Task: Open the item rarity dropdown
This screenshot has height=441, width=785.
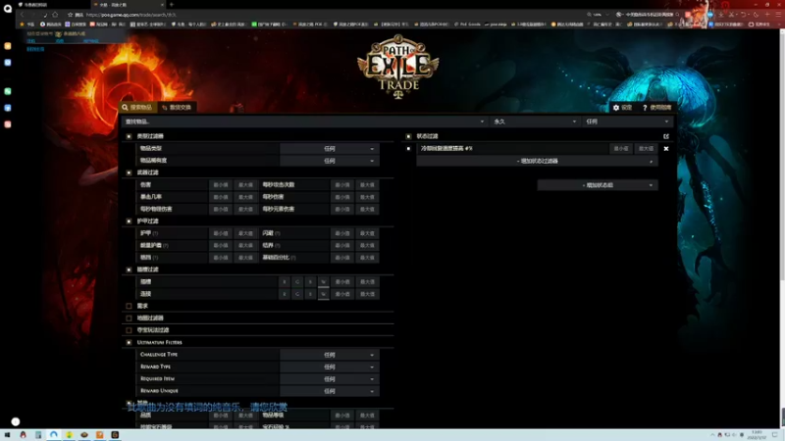Action: pos(329,161)
